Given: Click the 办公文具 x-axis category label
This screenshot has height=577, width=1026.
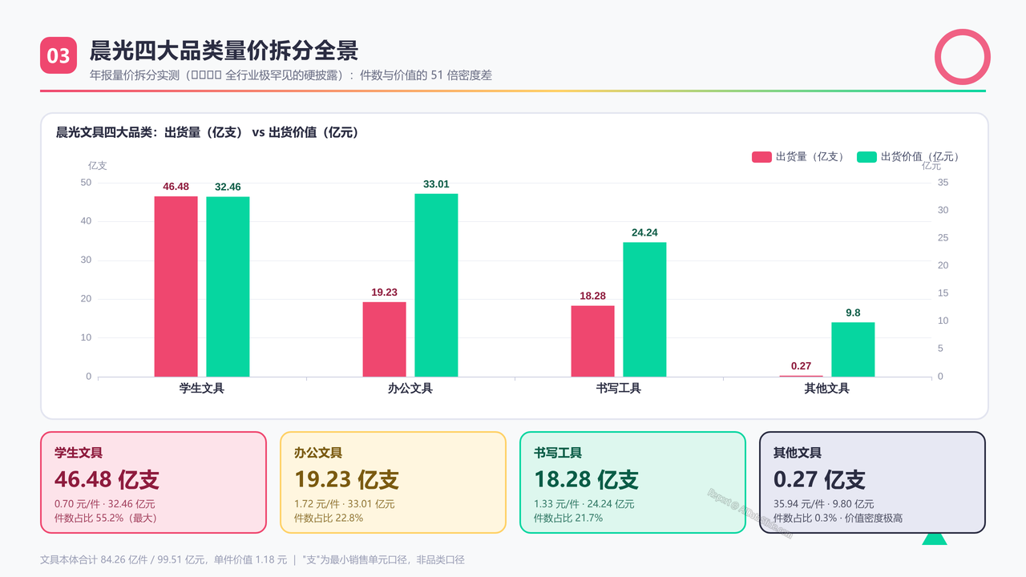Looking at the screenshot, I should [410, 389].
